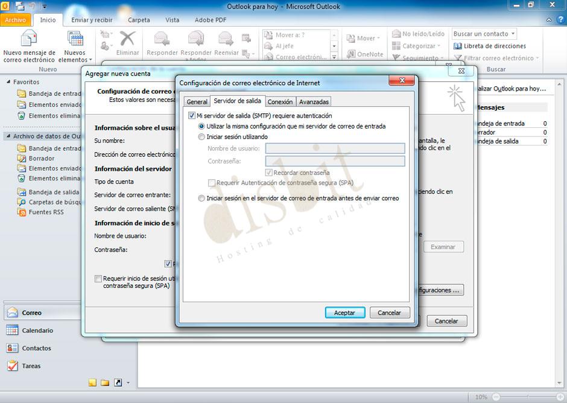Screen dimensions: 567x403
Task: Open the Archivo menu
Action: point(16,19)
